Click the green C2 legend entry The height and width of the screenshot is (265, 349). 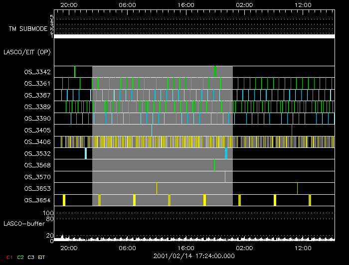20,257
